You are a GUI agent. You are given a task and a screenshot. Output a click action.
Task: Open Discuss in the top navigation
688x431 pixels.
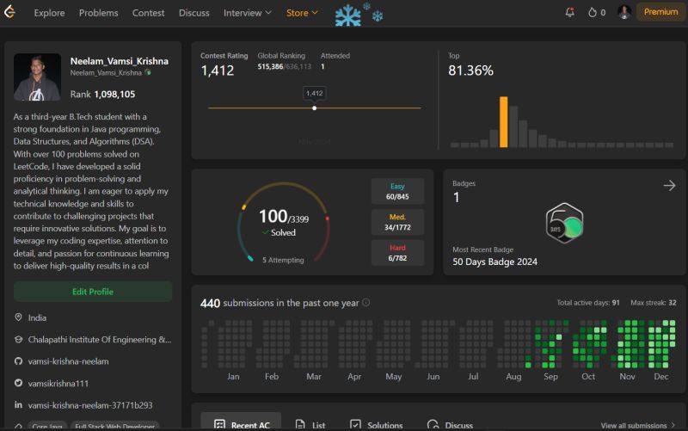pos(194,13)
